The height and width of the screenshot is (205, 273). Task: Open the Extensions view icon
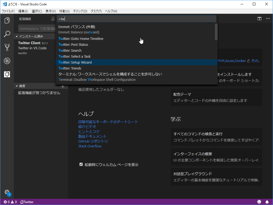pos(7,74)
